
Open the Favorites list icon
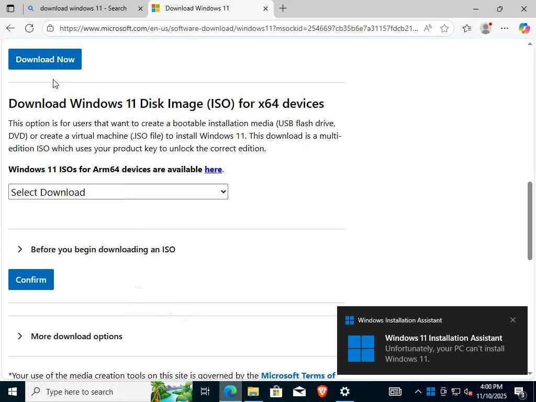pyautogui.click(x=466, y=28)
